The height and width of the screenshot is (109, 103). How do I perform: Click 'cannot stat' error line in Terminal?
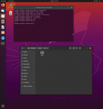point(32,15)
